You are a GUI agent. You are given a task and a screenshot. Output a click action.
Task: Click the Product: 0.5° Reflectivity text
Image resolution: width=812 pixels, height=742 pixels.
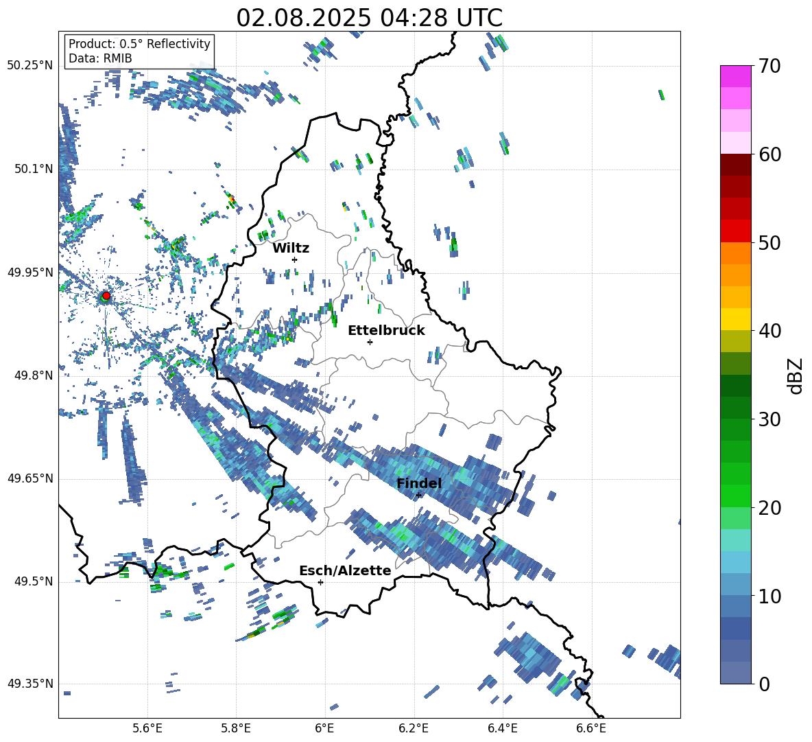tap(139, 43)
